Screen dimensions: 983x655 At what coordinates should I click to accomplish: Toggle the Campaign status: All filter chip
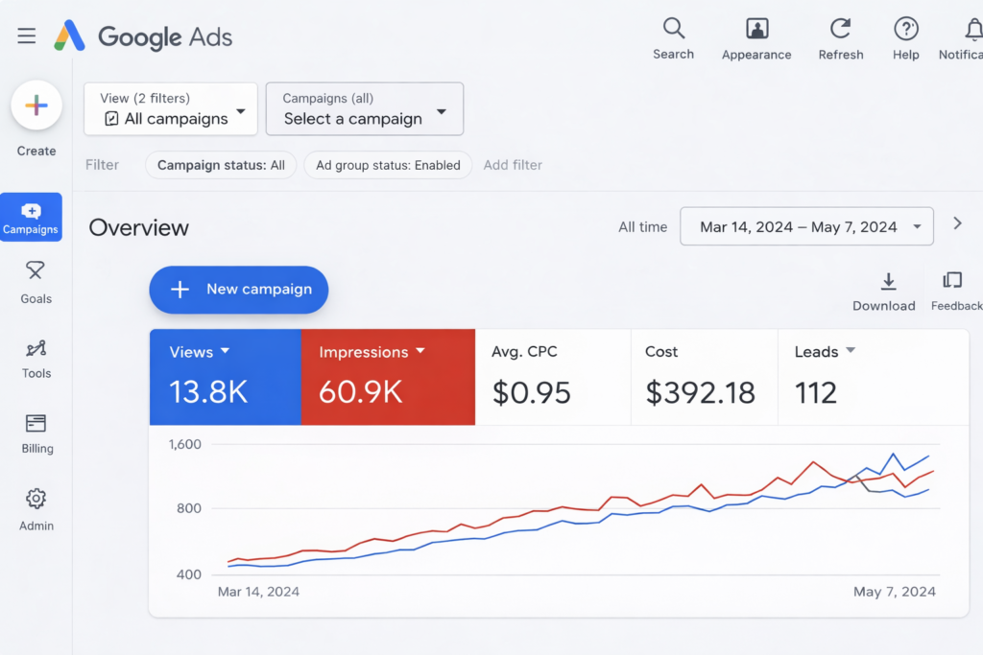[x=221, y=165]
